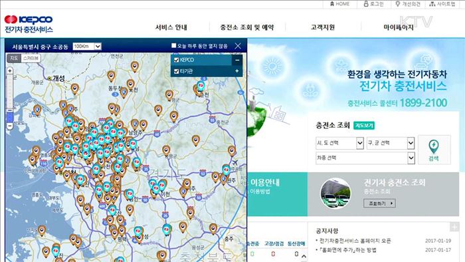Click the 충전중 status label

[253, 243]
